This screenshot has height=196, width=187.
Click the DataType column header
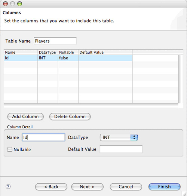point(48,52)
